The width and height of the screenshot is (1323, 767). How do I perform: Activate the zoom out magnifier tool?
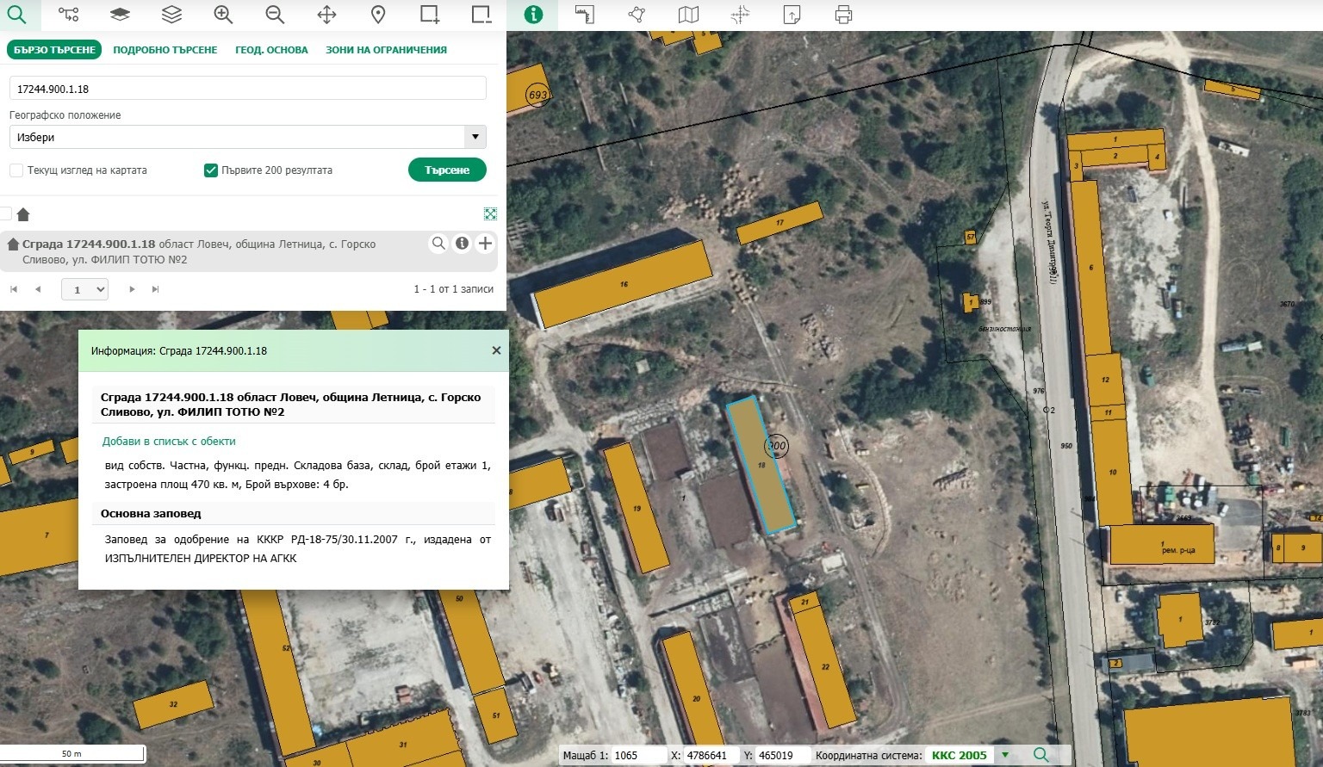(x=275, y=15)
